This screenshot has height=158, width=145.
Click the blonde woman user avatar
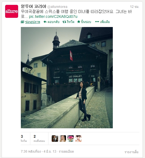(x=63, y=139)
